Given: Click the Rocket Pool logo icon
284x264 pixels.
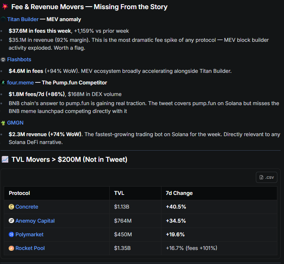Looking at the screenshot, I should coord(11,248).
